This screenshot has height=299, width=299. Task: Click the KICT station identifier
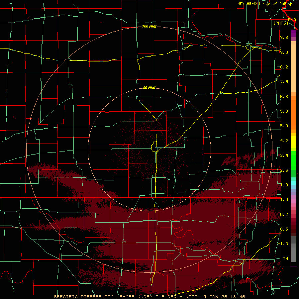click(192, 297)
